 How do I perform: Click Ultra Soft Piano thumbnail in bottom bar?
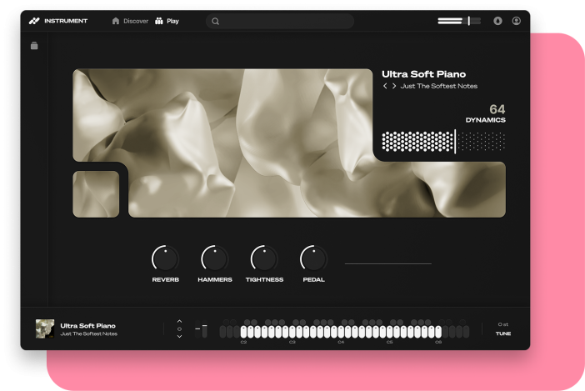click(x=45, y=328)
